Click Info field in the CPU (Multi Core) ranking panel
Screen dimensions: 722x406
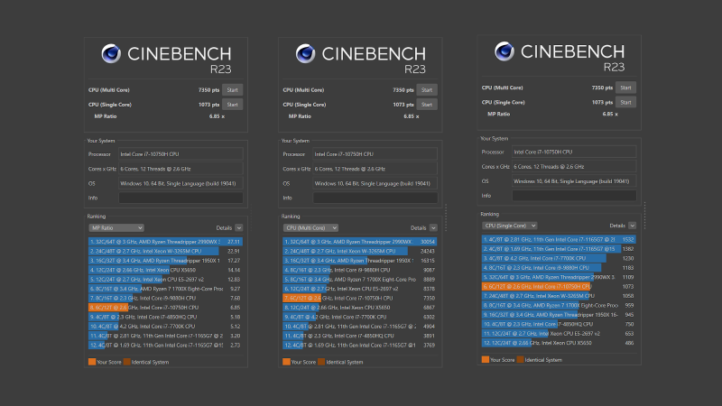(x=375, y=198)
